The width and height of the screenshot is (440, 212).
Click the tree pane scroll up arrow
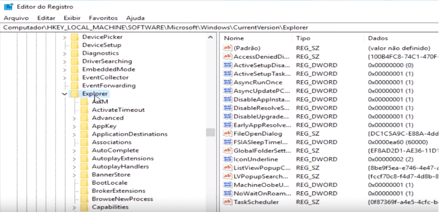pos(211,37)
